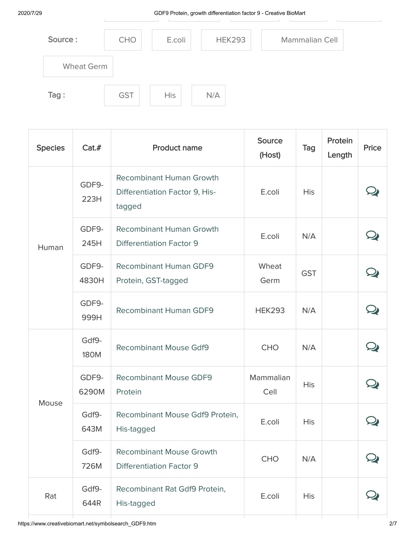415x537 pixels.
Task: Select the Cat.# column header
Action: pos(92,148)
